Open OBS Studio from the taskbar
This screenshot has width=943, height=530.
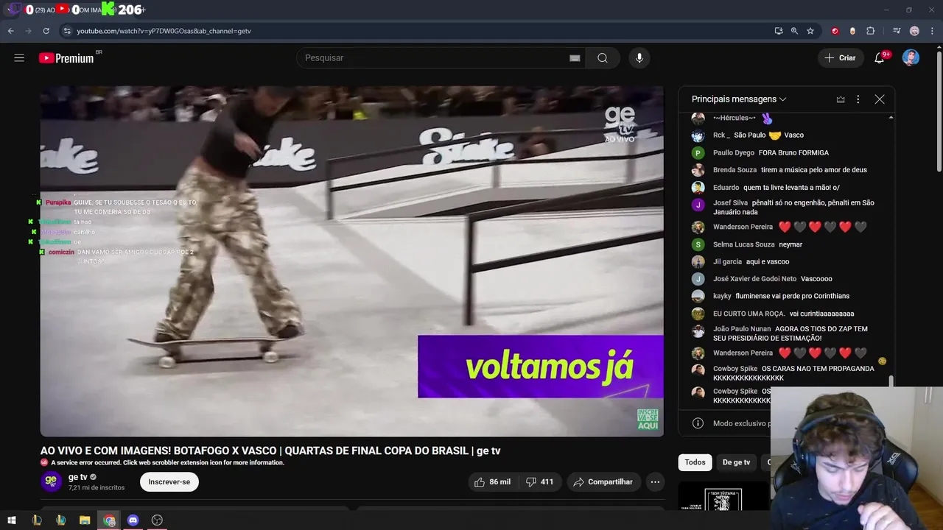tap(157, 520)
